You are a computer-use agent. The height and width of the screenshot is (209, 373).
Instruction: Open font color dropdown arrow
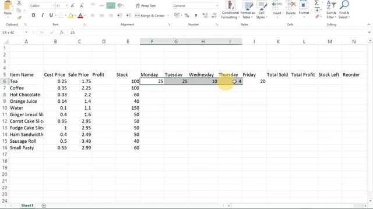pyautogui.click(x=85, y=16)
